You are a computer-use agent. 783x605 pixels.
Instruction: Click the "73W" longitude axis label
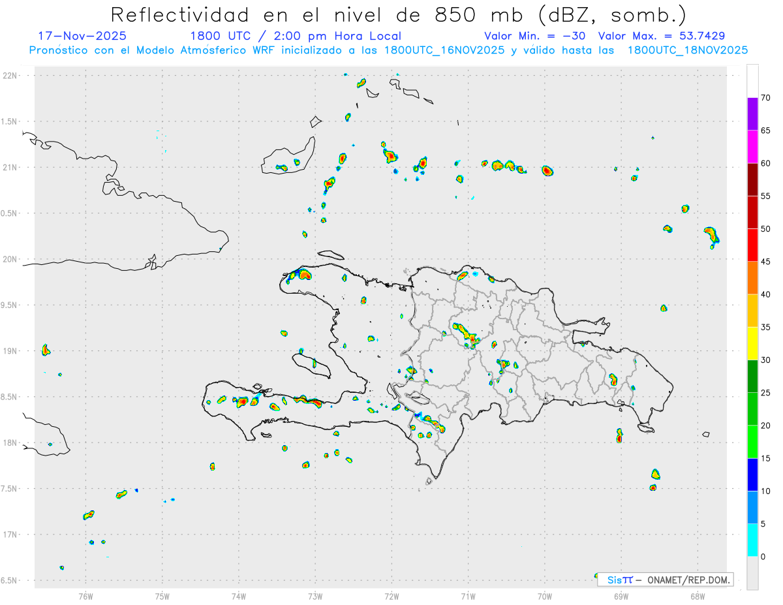[315, 596]
